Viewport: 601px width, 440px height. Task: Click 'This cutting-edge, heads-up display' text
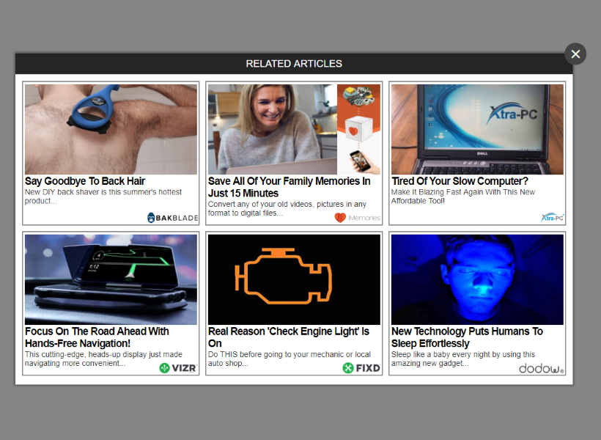click(103, 359)
